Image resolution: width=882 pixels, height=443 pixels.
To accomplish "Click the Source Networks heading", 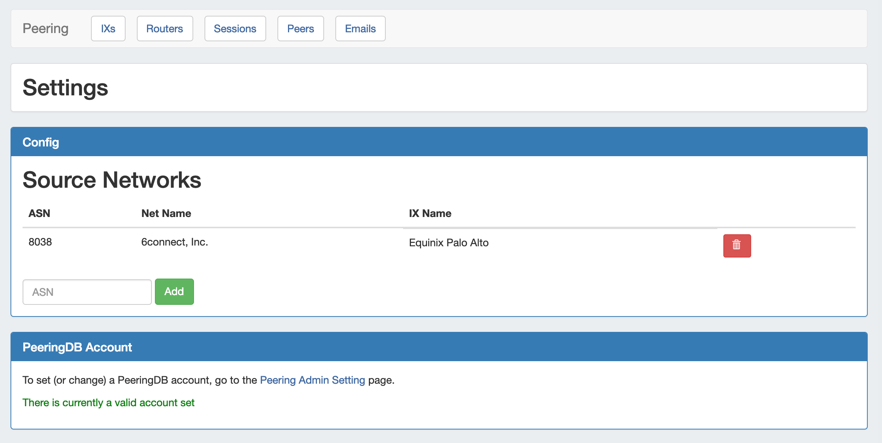I will tap(112, 180).
